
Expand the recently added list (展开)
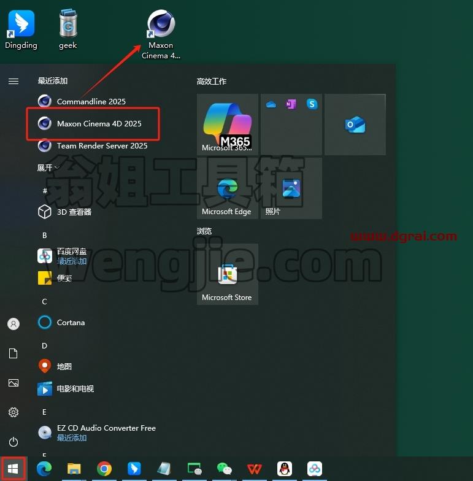pos(48,167)
